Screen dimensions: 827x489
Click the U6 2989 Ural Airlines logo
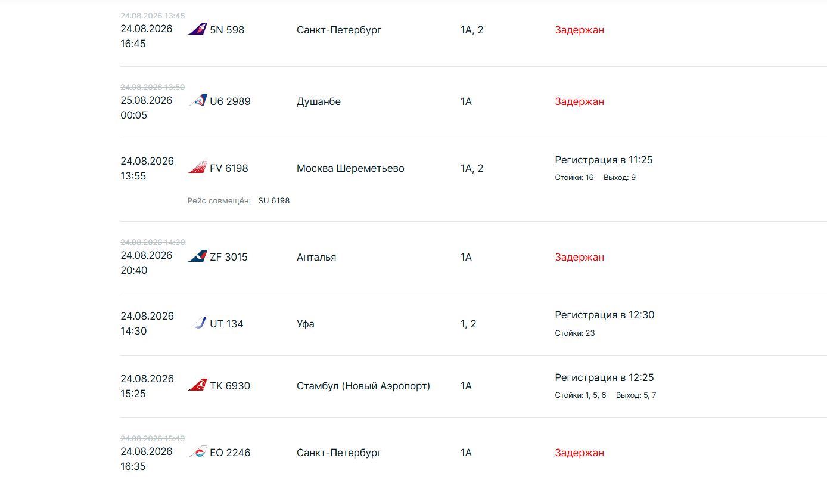click(197, 101)
